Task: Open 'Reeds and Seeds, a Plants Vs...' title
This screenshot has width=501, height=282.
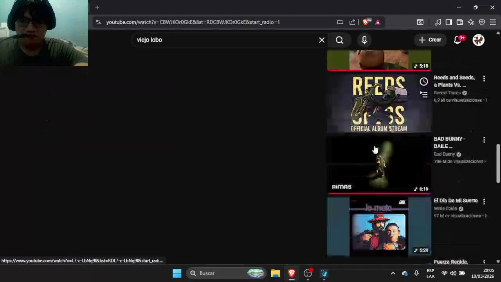Action: pos(454,81)
